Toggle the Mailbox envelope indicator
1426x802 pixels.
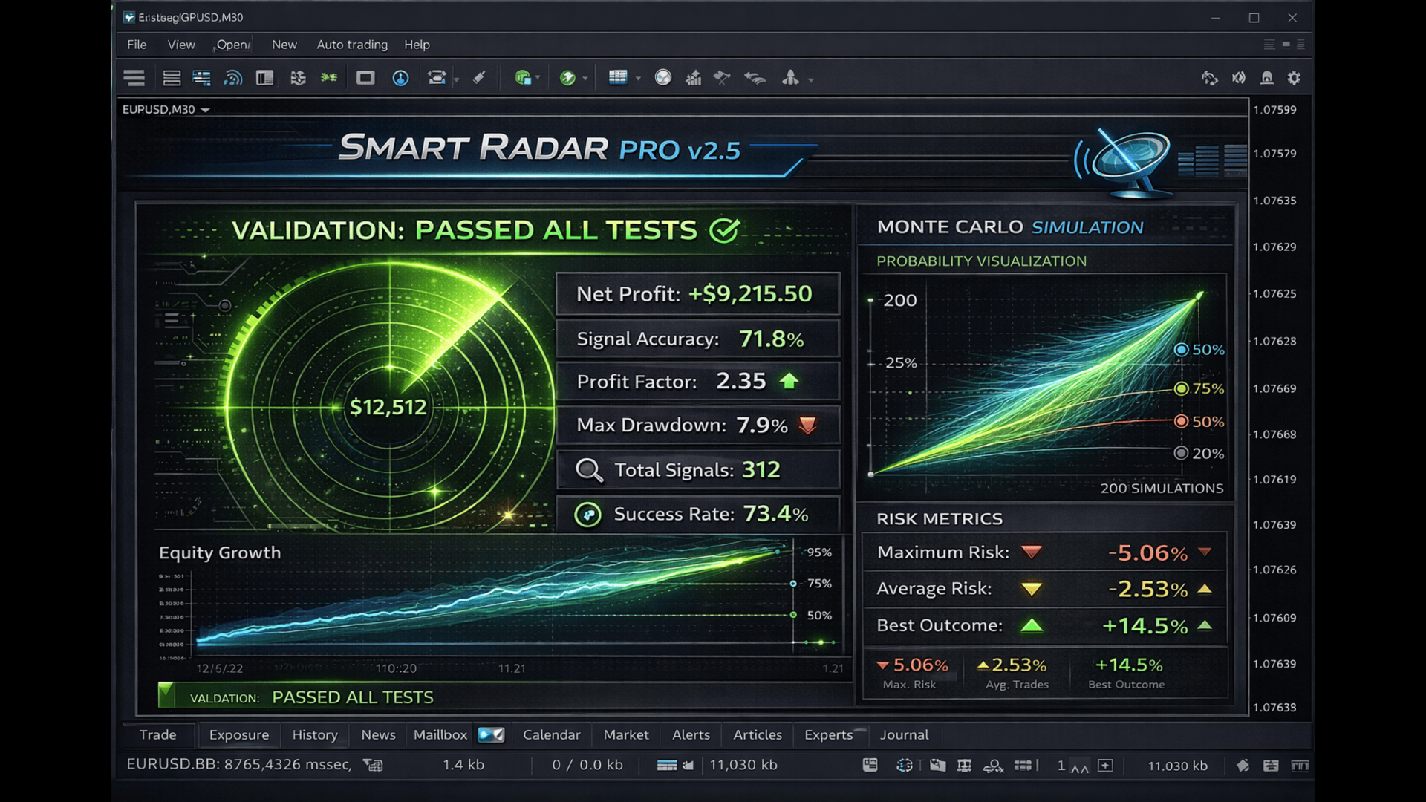coord(491,735)
